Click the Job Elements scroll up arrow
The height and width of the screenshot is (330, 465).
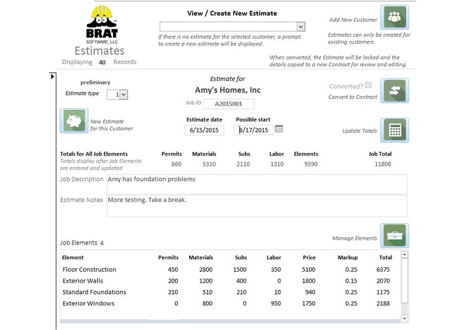point(405,255)
